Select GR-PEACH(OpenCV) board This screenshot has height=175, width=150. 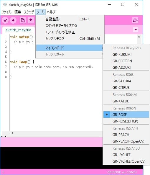click(126, 141)
